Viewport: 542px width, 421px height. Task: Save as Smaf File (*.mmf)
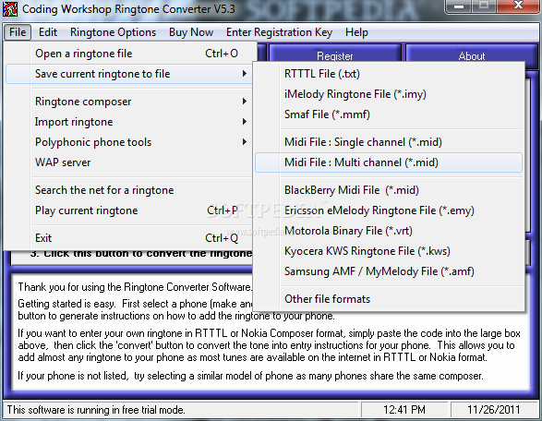[389, 114]
